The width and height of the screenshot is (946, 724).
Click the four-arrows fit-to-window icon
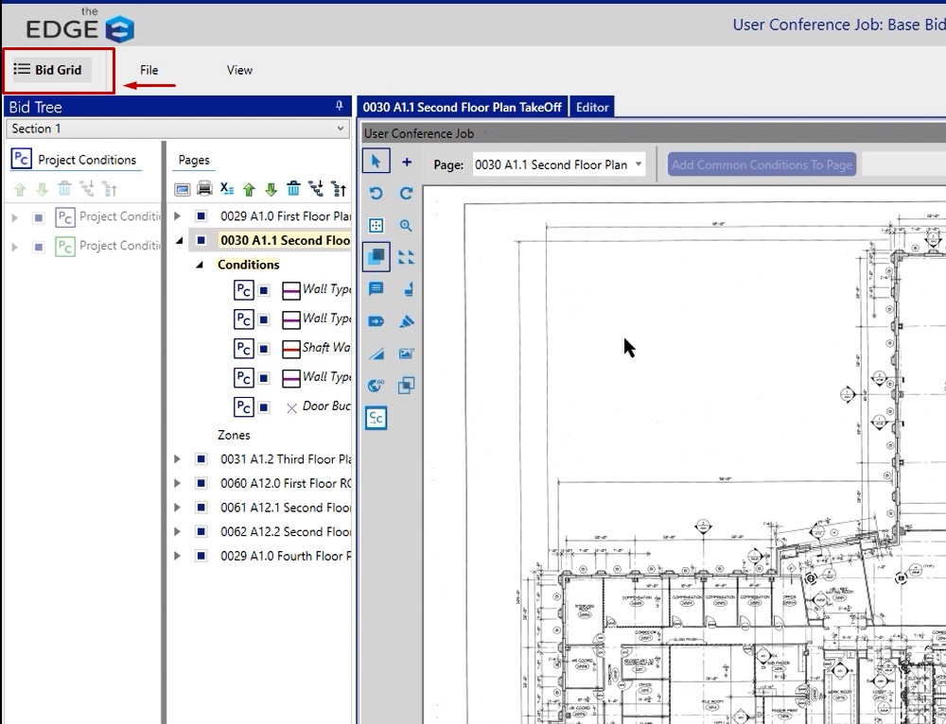(x=407, y=257)
